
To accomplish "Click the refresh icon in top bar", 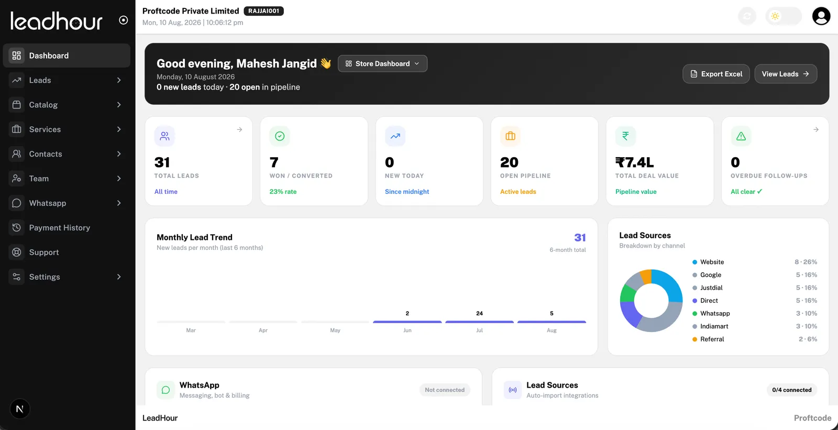I will pos(747,16).
